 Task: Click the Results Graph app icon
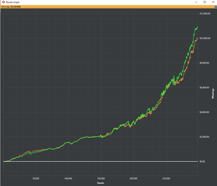pyautogui.click(x=3, y=2)
